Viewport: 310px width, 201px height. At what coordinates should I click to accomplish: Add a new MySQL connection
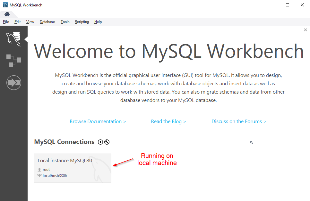[100, 142]
